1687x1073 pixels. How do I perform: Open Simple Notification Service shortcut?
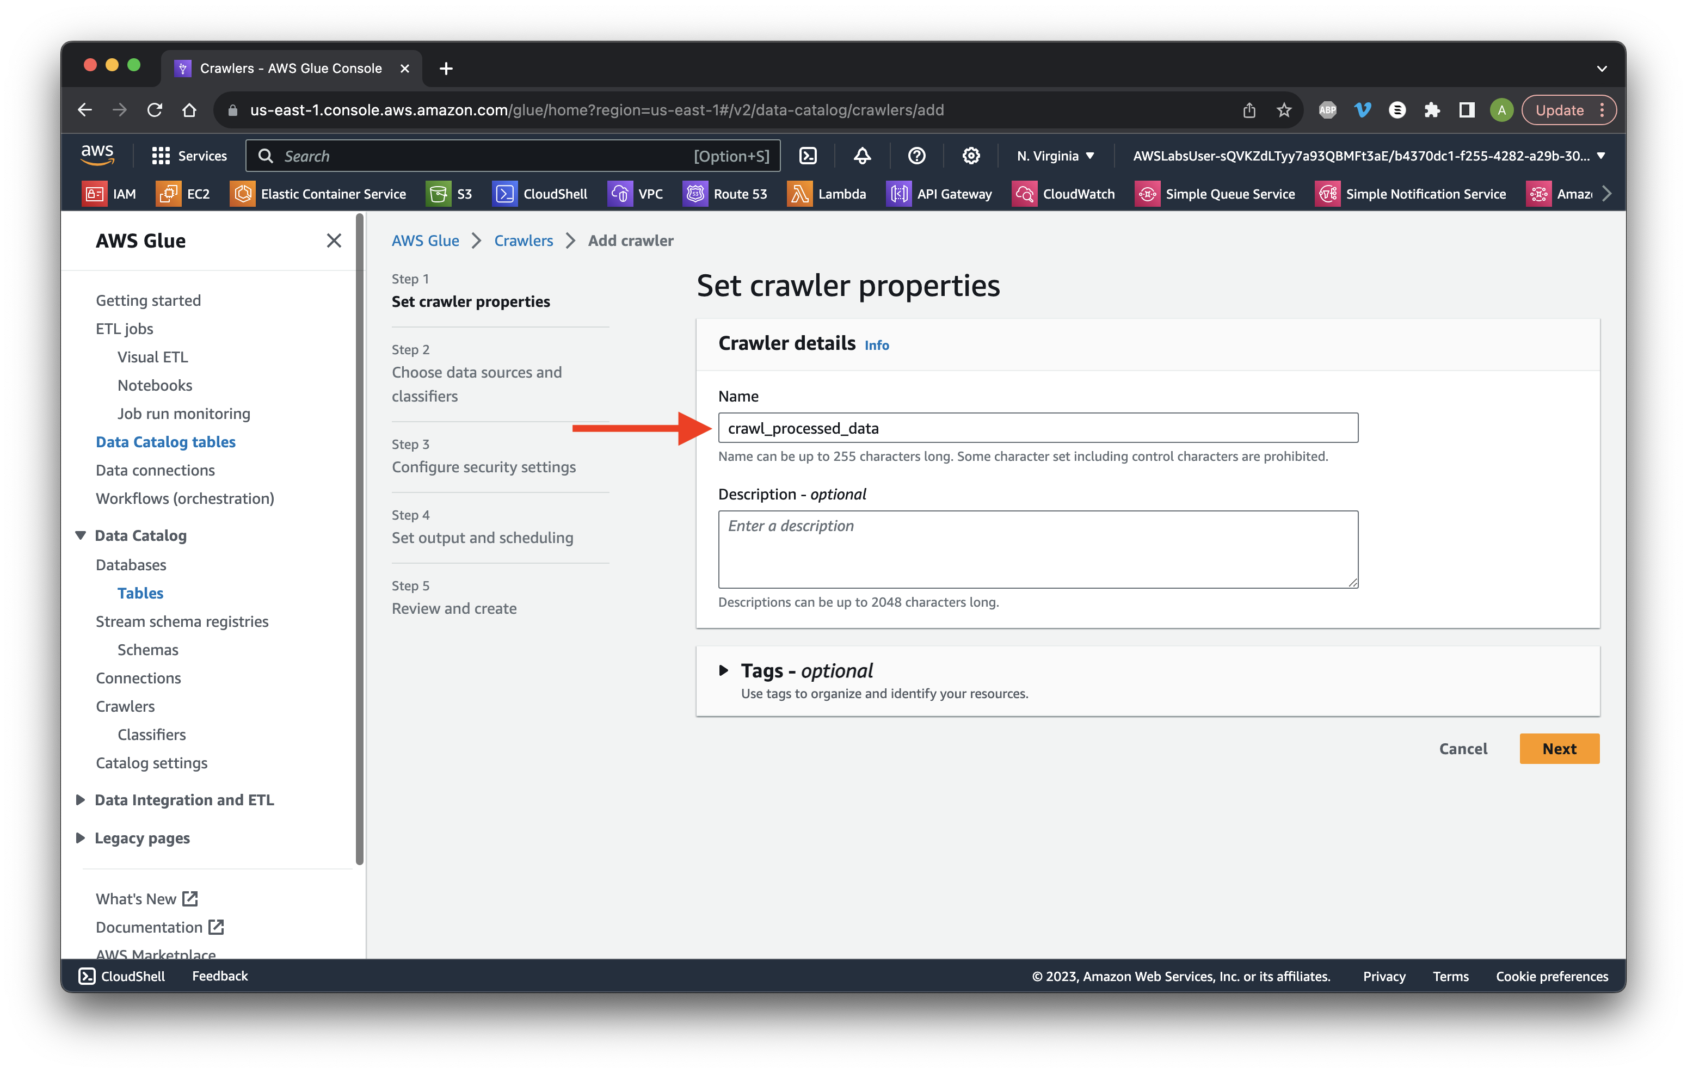pyautogui.click(x=1411, y=194)
